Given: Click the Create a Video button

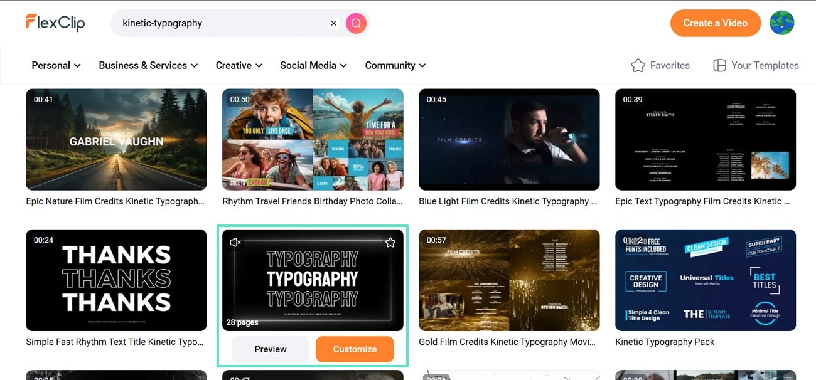Looking at the screenshot, I should pyautogui.click(x=715, y=23).
